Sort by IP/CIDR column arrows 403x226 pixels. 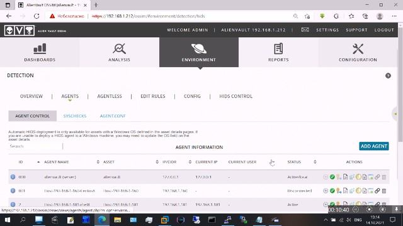[x=190, y=162]
